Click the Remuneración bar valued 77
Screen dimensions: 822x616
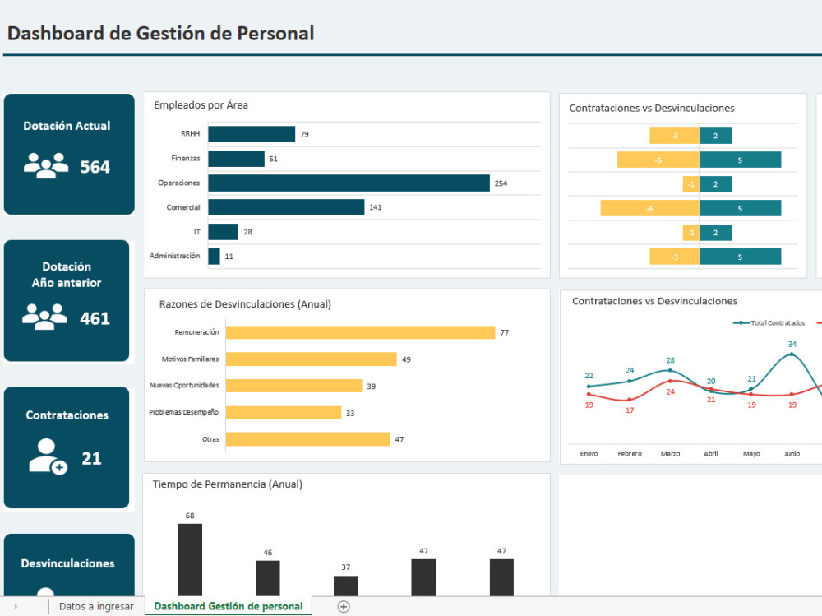pos(360,332)
